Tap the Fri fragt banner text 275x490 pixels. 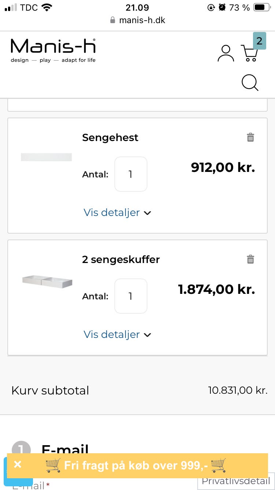136,465
